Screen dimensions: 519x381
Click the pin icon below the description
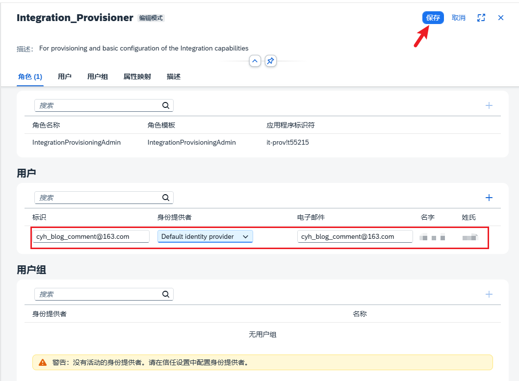click(270, 61)
